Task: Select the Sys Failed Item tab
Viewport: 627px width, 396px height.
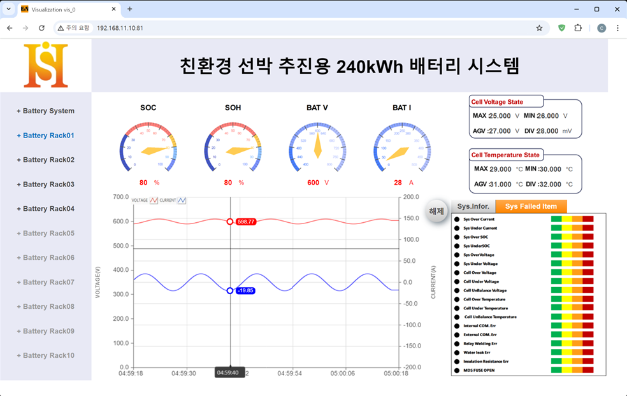Action: (531, 206)
